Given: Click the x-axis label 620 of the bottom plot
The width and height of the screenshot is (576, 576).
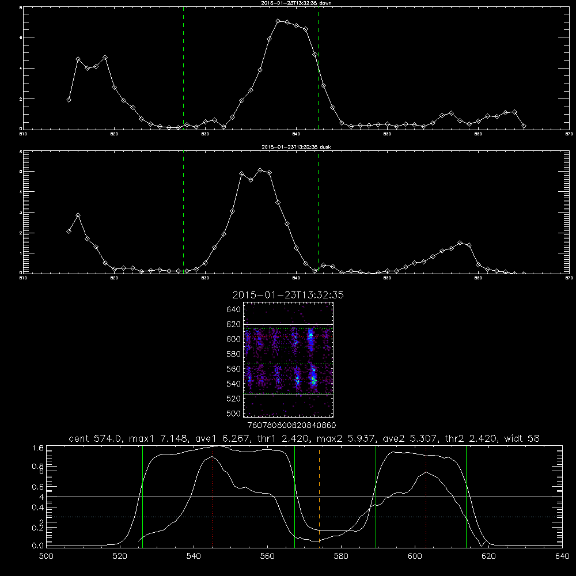Looking at the screenshot, I should (x=488, y=556).
